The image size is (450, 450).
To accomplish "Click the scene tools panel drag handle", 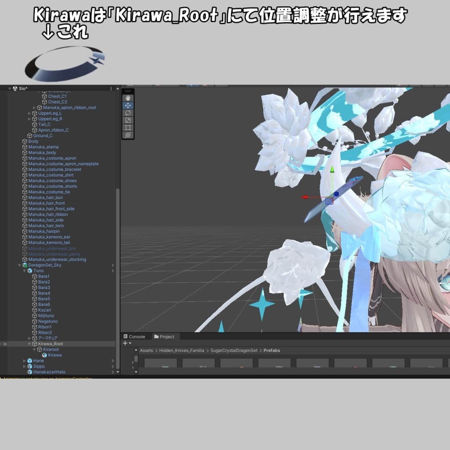I will 128,91.
